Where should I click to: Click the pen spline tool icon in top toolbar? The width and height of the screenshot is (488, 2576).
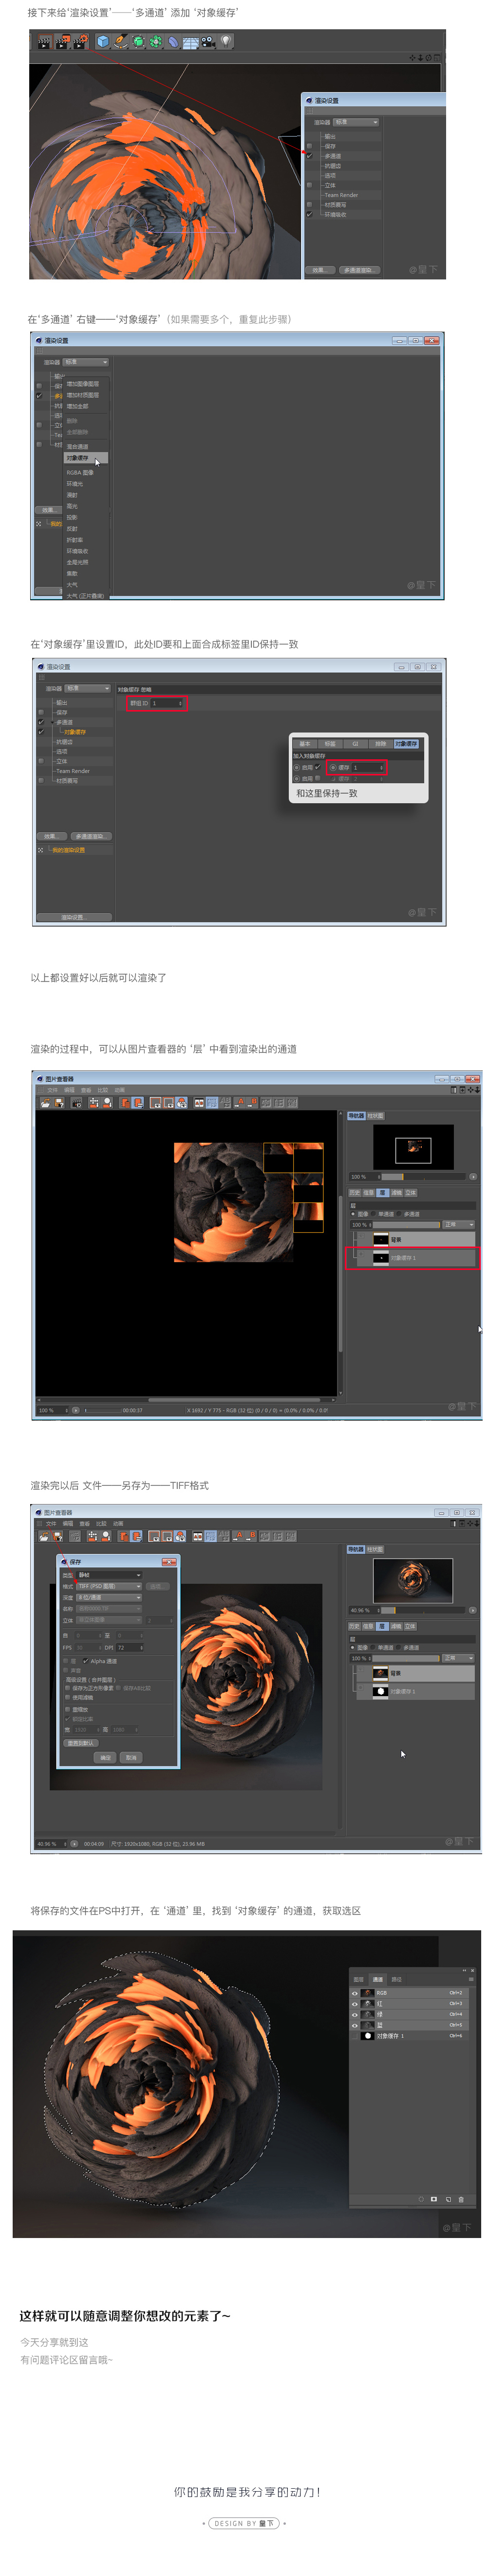tap(120, 41)
